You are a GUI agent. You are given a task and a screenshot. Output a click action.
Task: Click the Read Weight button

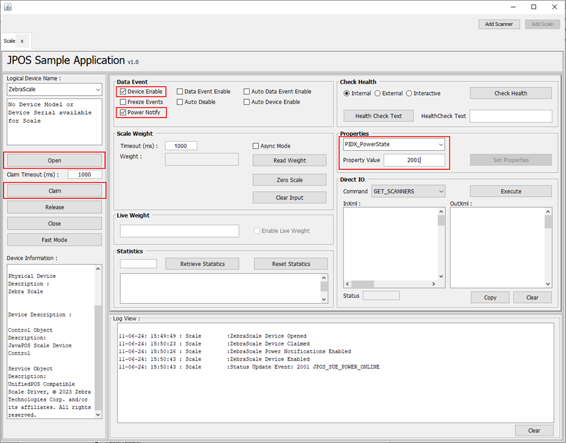[x=290, y=161]
